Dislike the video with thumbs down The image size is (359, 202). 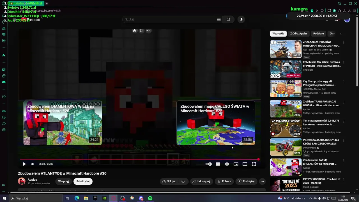(183, 182)
